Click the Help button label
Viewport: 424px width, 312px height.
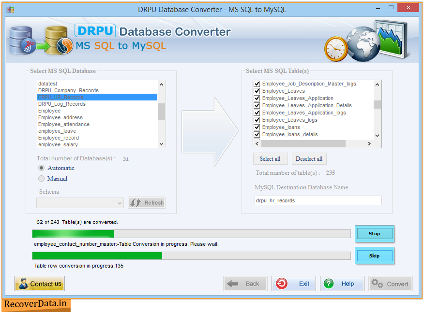click(x=348, y=284)
